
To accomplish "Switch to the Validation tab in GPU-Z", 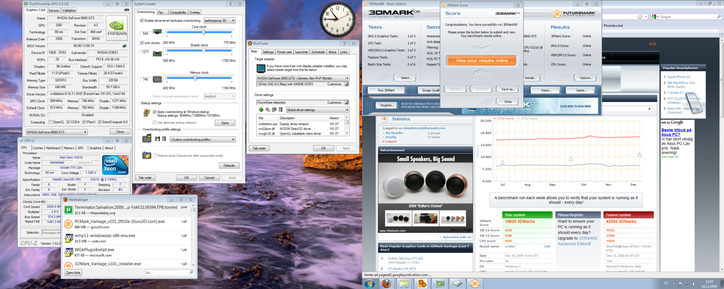I will 69,10.
